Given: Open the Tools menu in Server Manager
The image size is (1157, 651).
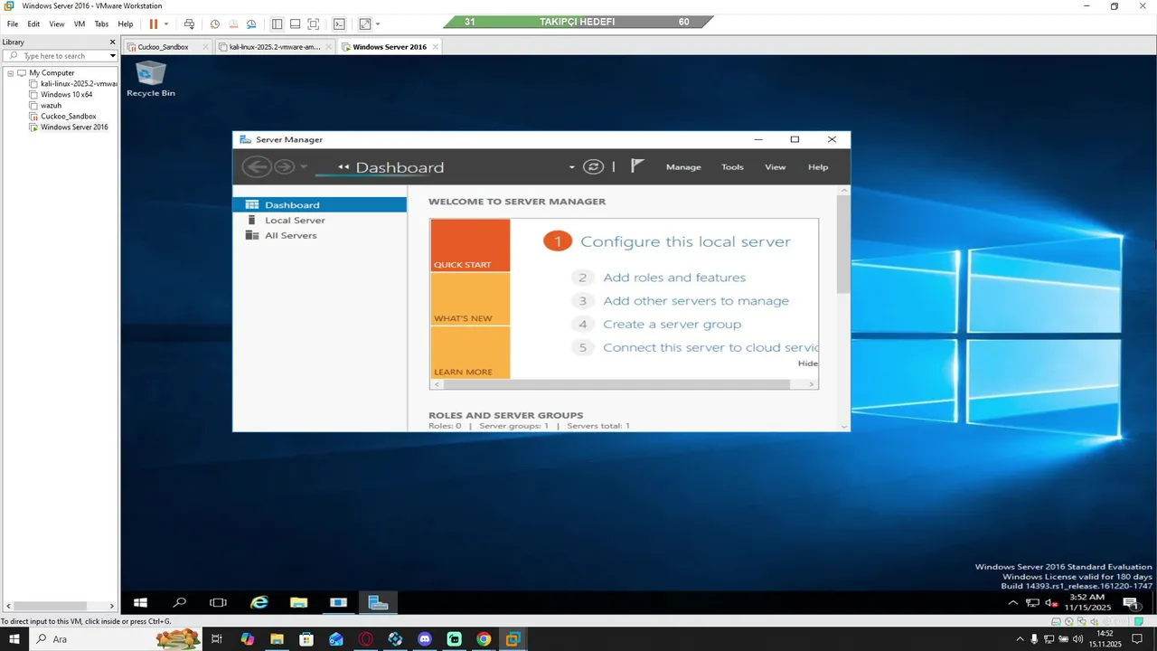Looking at the screenshot, I should 732,167.
